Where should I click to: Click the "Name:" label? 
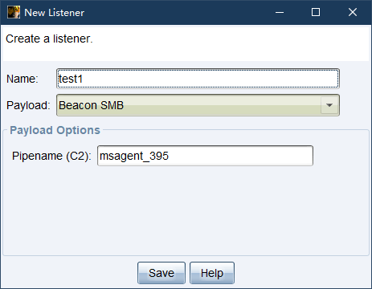pos(22,79)
